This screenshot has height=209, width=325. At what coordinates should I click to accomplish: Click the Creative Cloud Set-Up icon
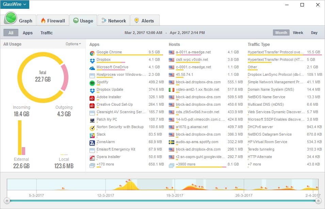click(92, 106)
